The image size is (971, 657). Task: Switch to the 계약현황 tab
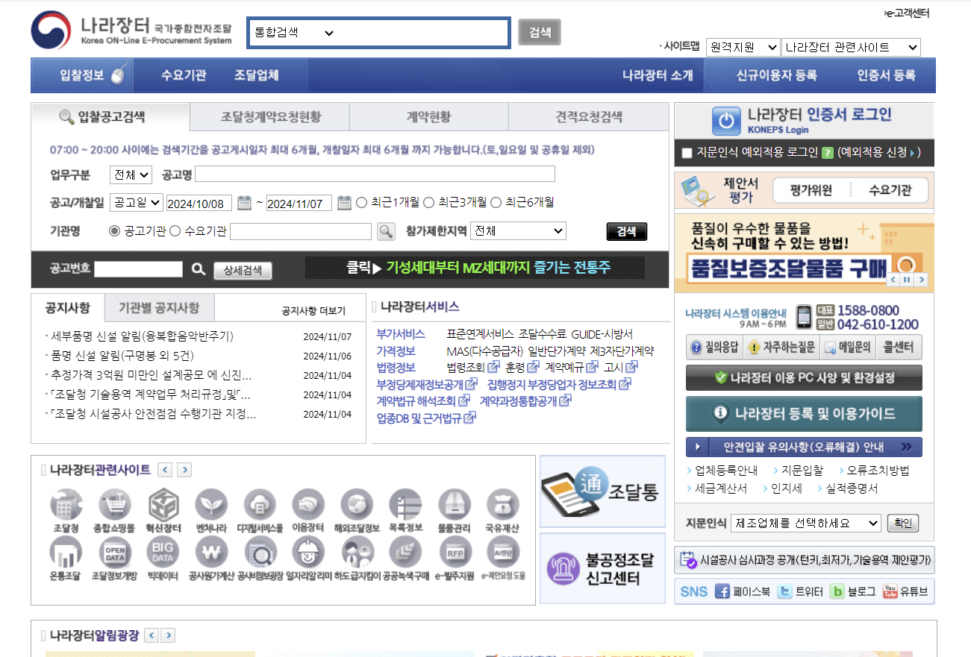(428, 116)
